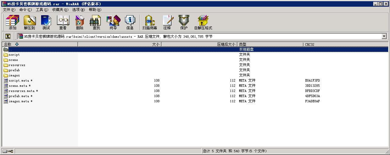This screenshot has height=155, width=390.
Task: Click the 解压到 (Extract To) icon
Action: coord(30,23)
